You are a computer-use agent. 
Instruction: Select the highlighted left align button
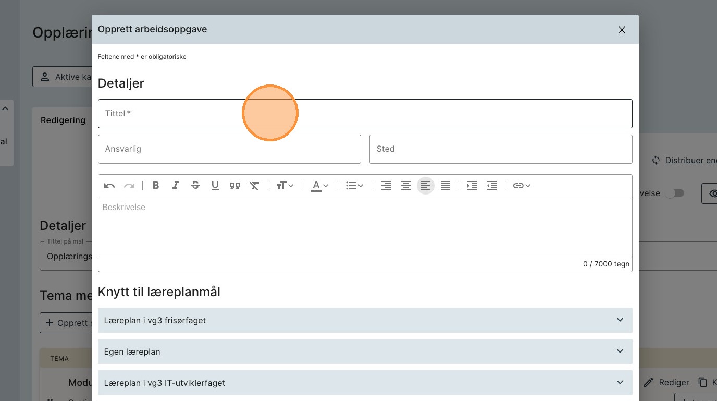coord(426,186)
